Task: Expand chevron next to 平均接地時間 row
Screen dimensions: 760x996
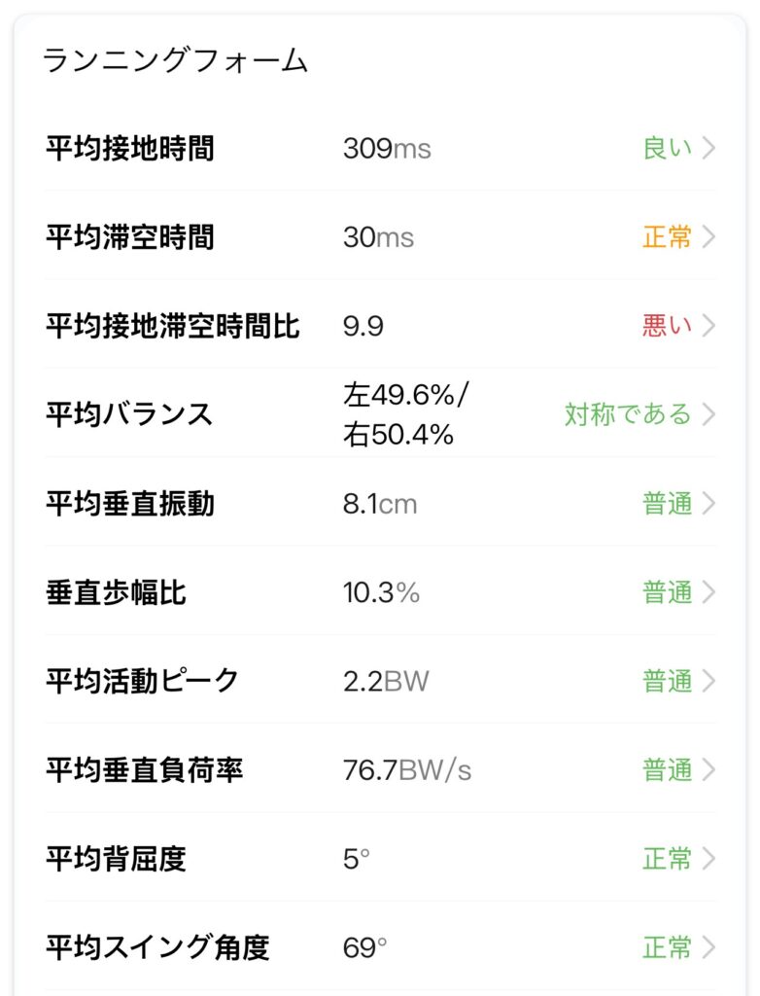Action: [708, 149]
